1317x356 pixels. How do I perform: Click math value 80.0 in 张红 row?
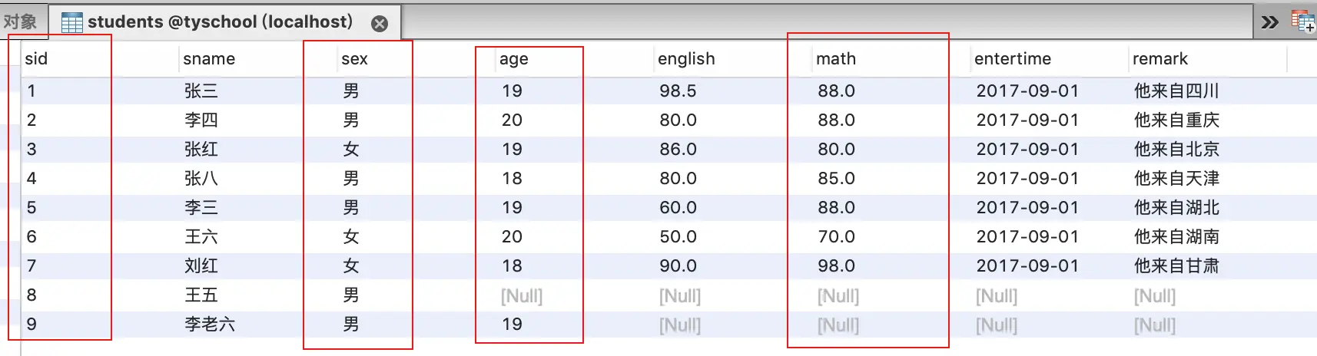tap(836, 150)
